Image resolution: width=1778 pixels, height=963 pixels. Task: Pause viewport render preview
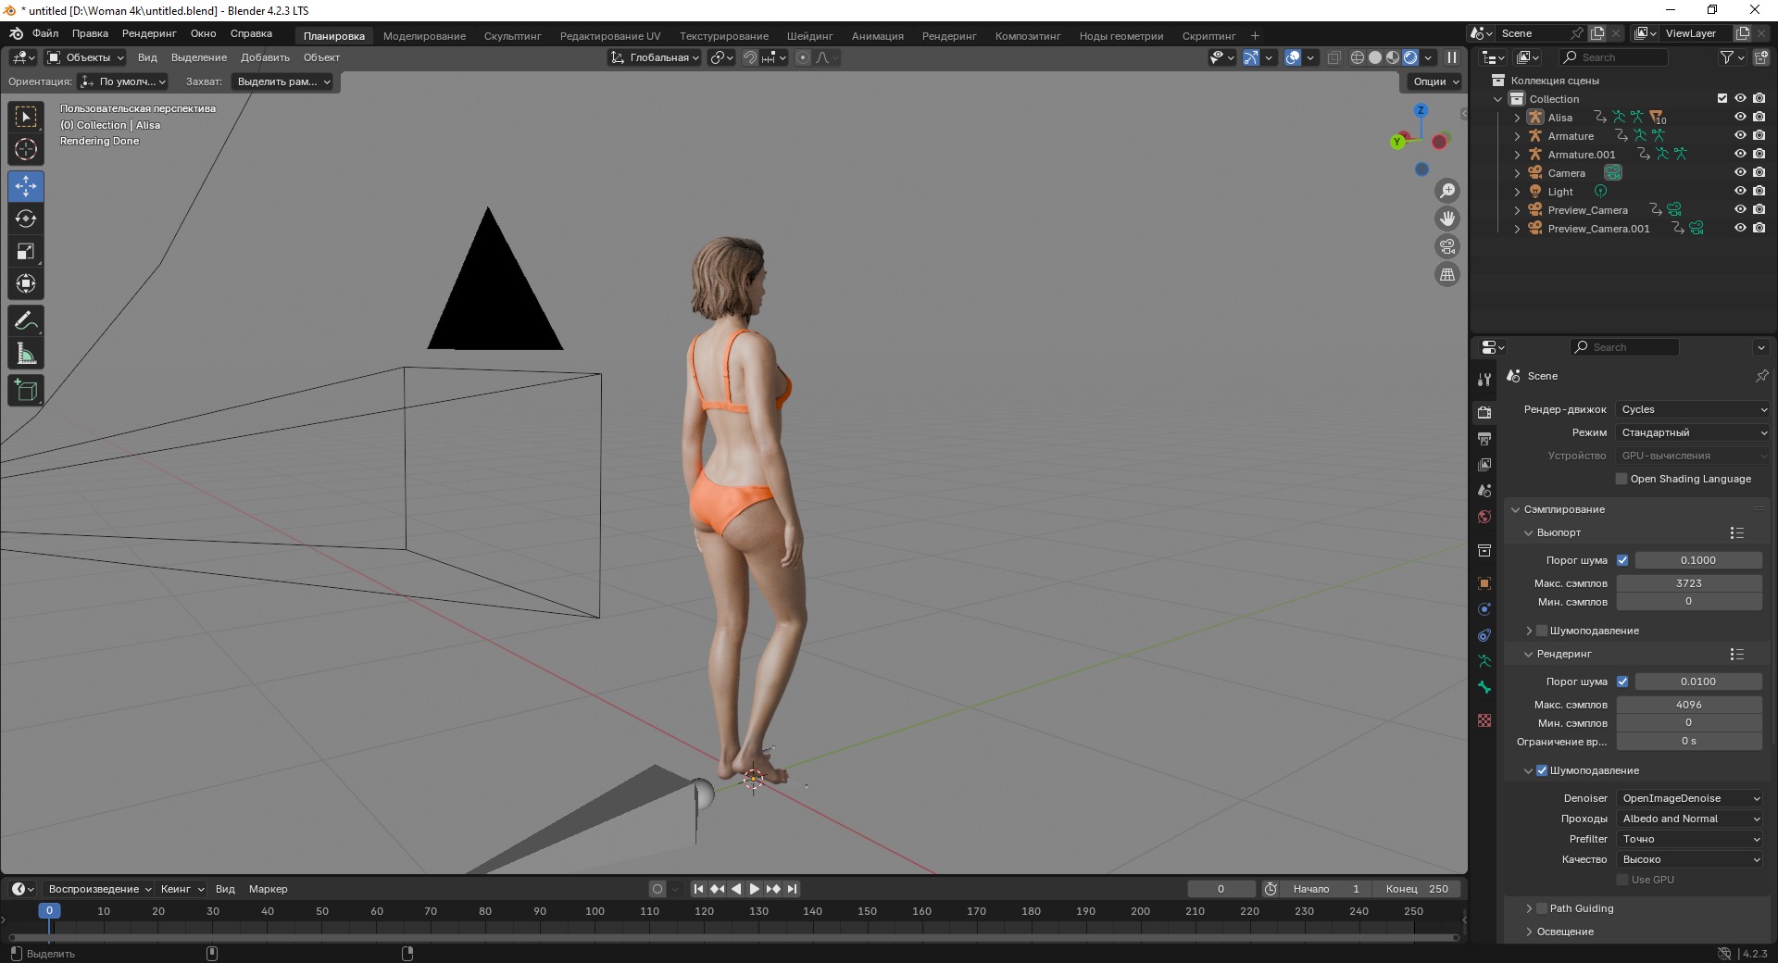(x=1452, y=57)
